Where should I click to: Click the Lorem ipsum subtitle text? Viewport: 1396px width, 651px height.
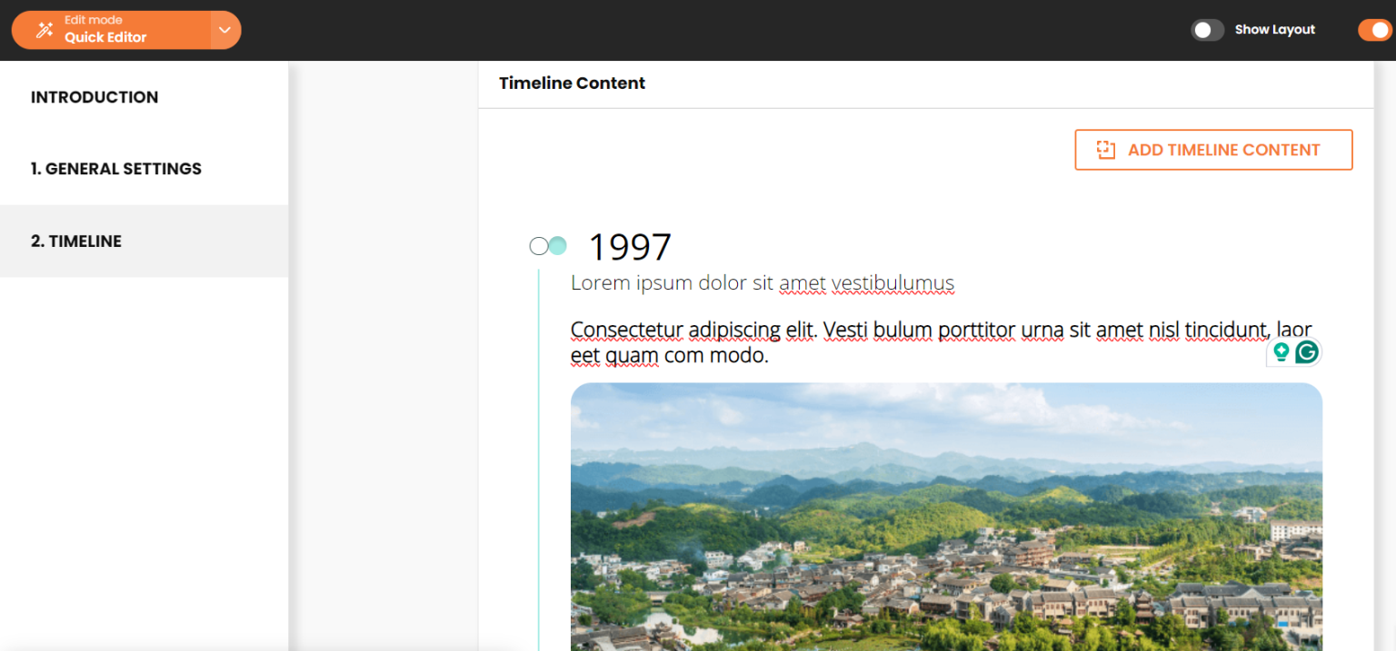tap(762, 283)
